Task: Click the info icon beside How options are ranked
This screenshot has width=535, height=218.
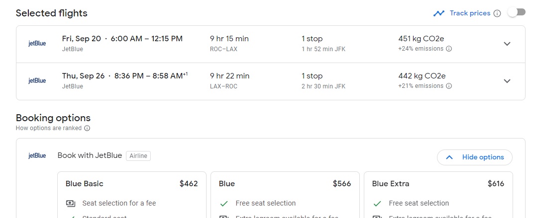Action: click(87, 128)
